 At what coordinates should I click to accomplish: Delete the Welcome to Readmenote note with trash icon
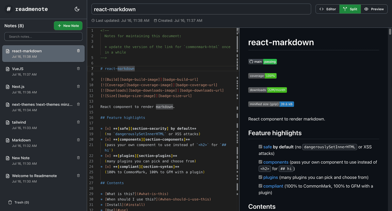point(78,175)
